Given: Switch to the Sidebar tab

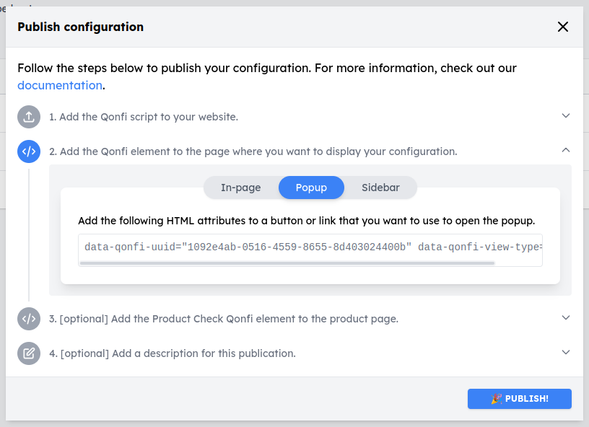Looking at the screenshot, I should 380,188.
